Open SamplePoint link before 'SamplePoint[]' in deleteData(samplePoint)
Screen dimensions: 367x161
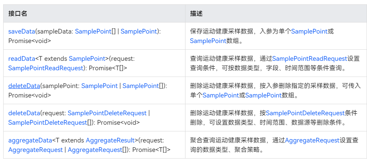99,86
